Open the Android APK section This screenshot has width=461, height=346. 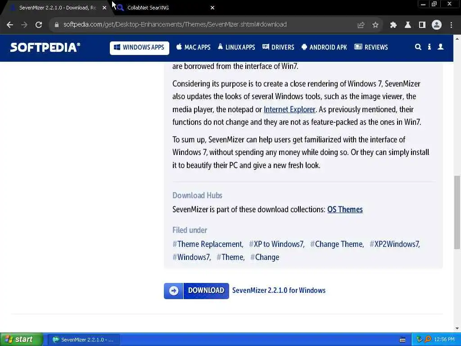click(x=324, y=47)
